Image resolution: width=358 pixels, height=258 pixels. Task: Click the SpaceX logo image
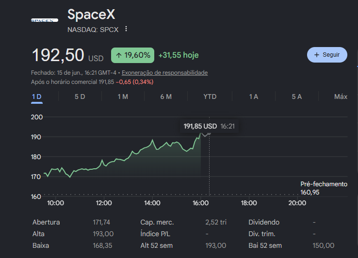[x=45, y=20]
